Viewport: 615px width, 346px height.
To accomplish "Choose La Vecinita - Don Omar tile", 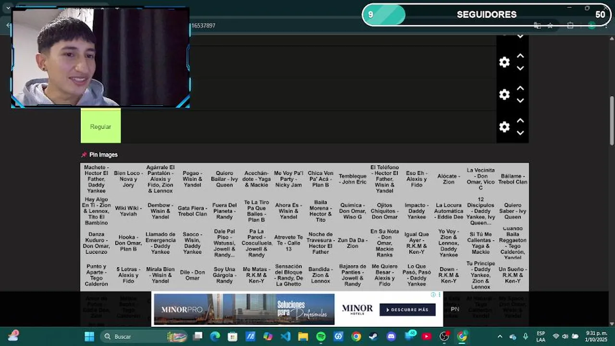I will 480,179.
